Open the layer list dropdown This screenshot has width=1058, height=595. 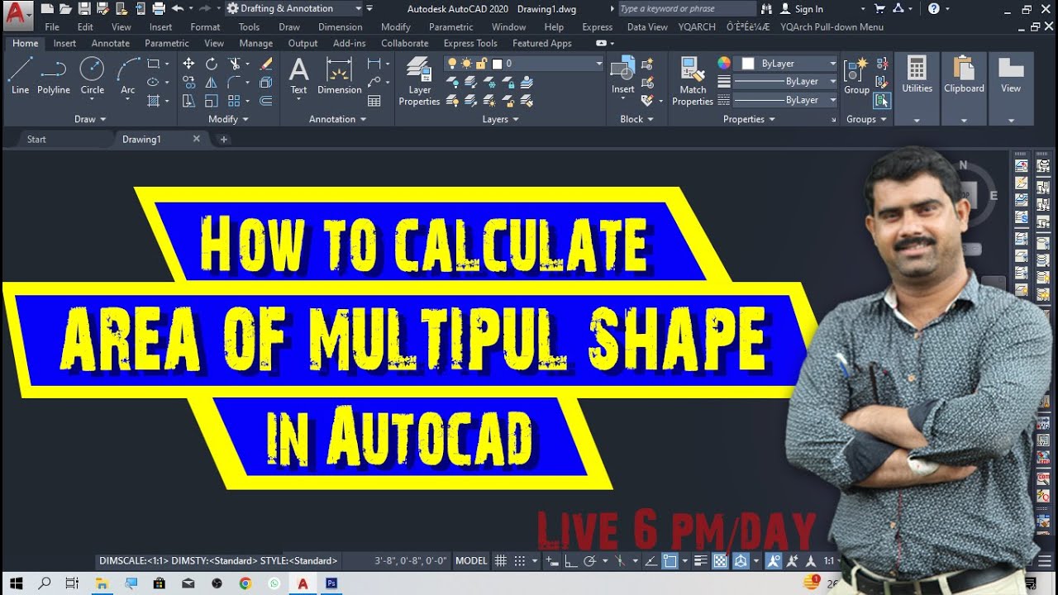click(599, 64)
